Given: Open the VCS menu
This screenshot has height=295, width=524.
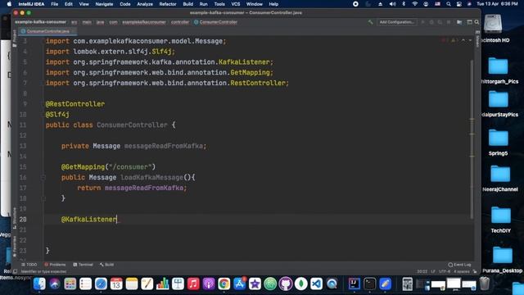Looking at the screenshot, I should point(236,4).
